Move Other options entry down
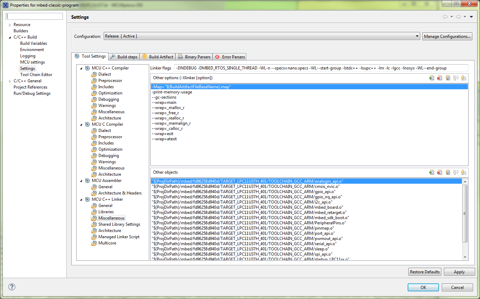The image size is (480, 299). (463, 78)
